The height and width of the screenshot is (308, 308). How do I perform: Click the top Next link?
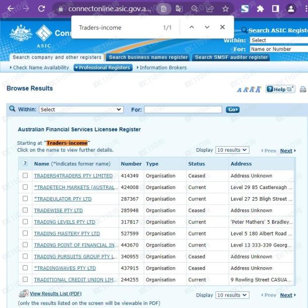(x=286, y=151)
